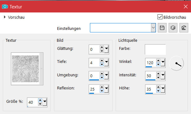
Task: Reset settings to default arrow icon
Action: pyautogui.click(x=184, y=28)
